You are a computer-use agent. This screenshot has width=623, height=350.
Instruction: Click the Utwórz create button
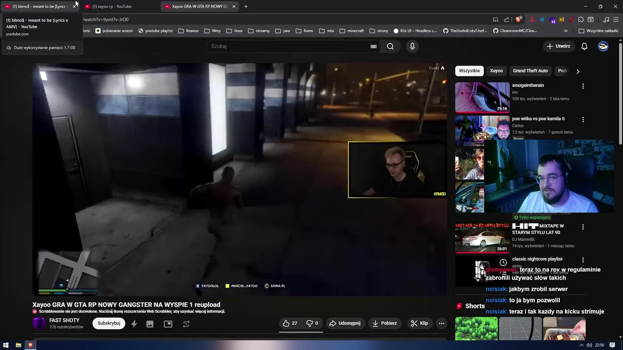click(x=558, y=46)
